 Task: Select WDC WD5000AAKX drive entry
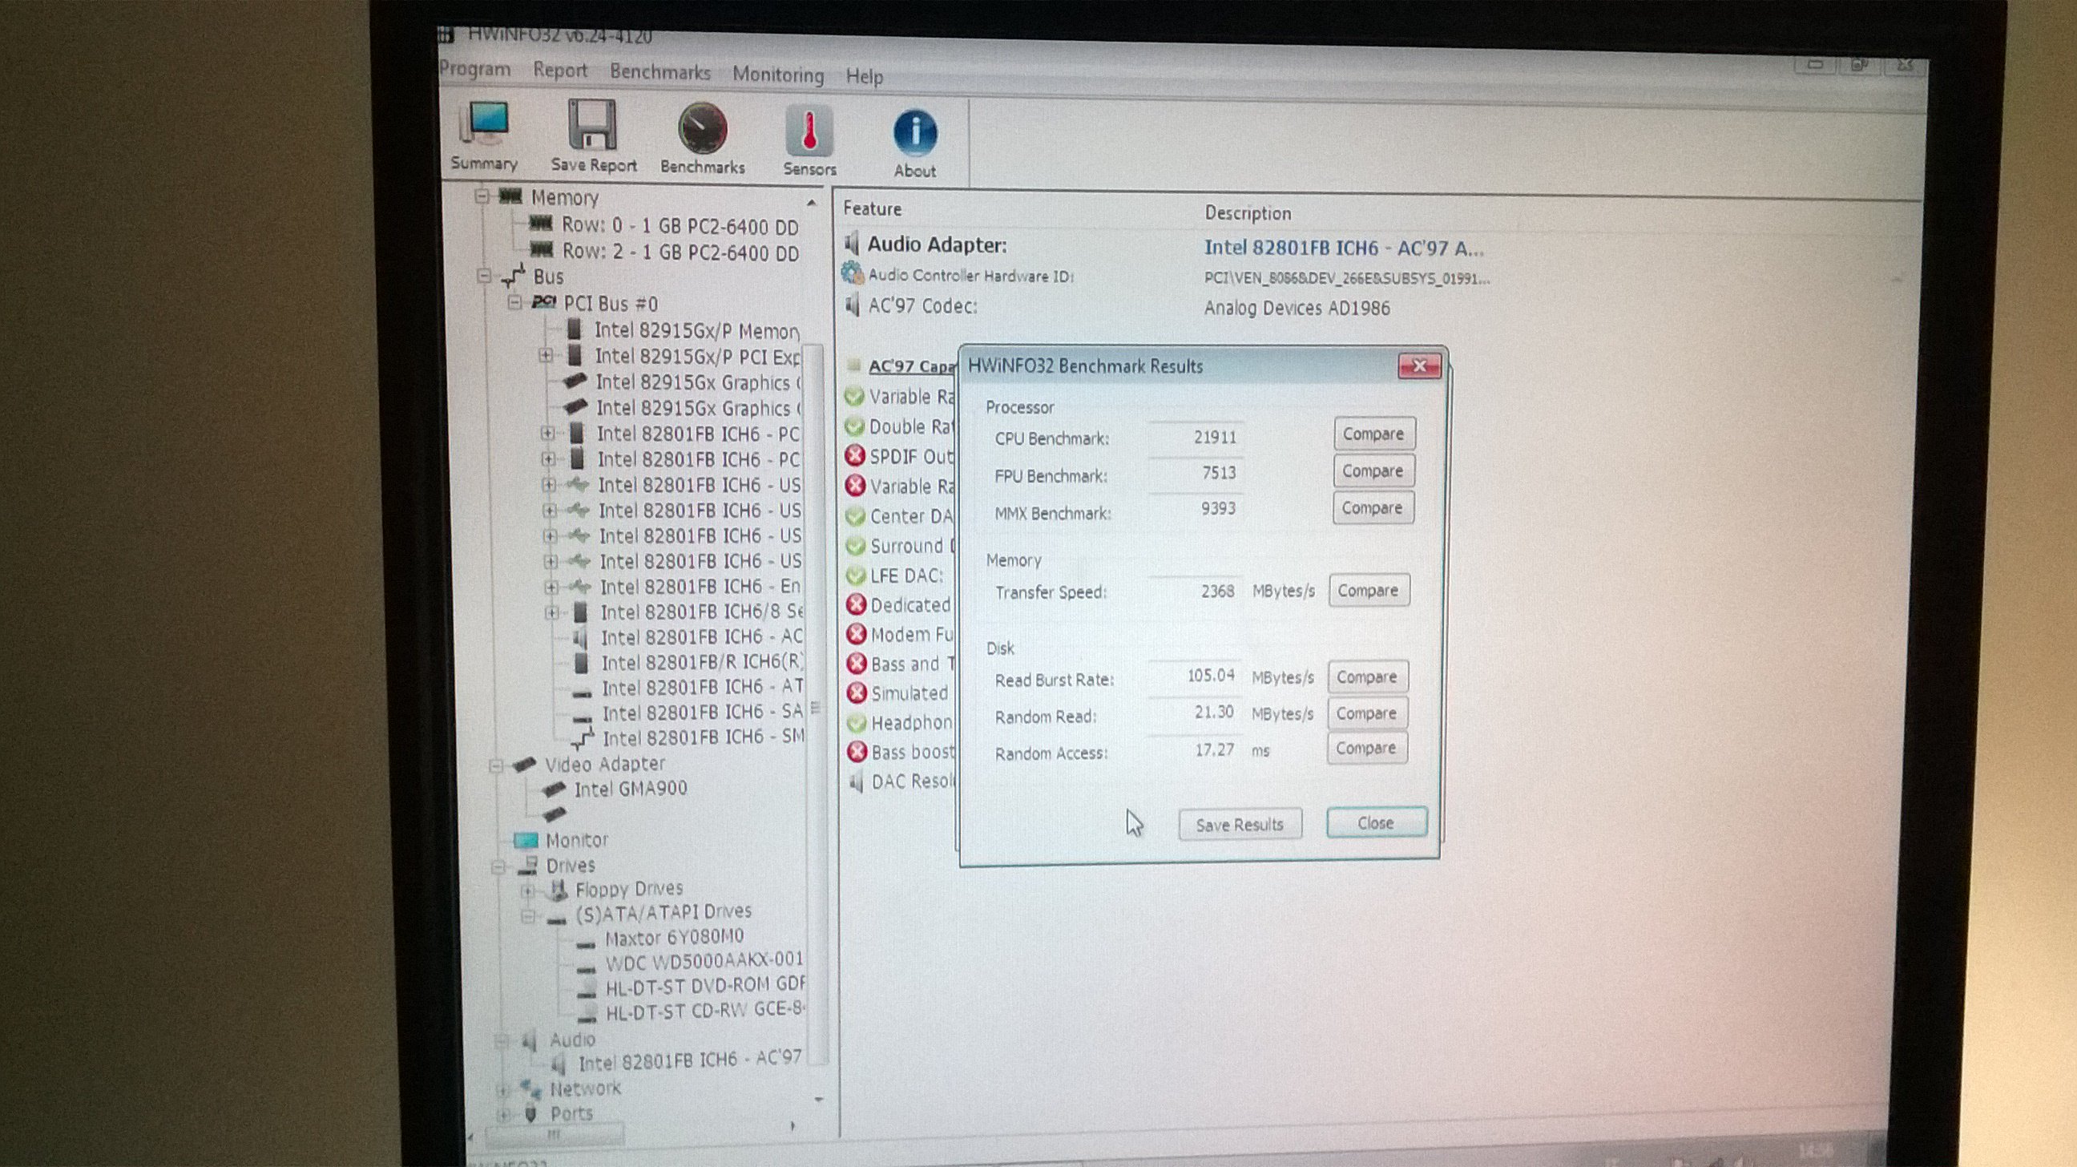click(703, 961)
